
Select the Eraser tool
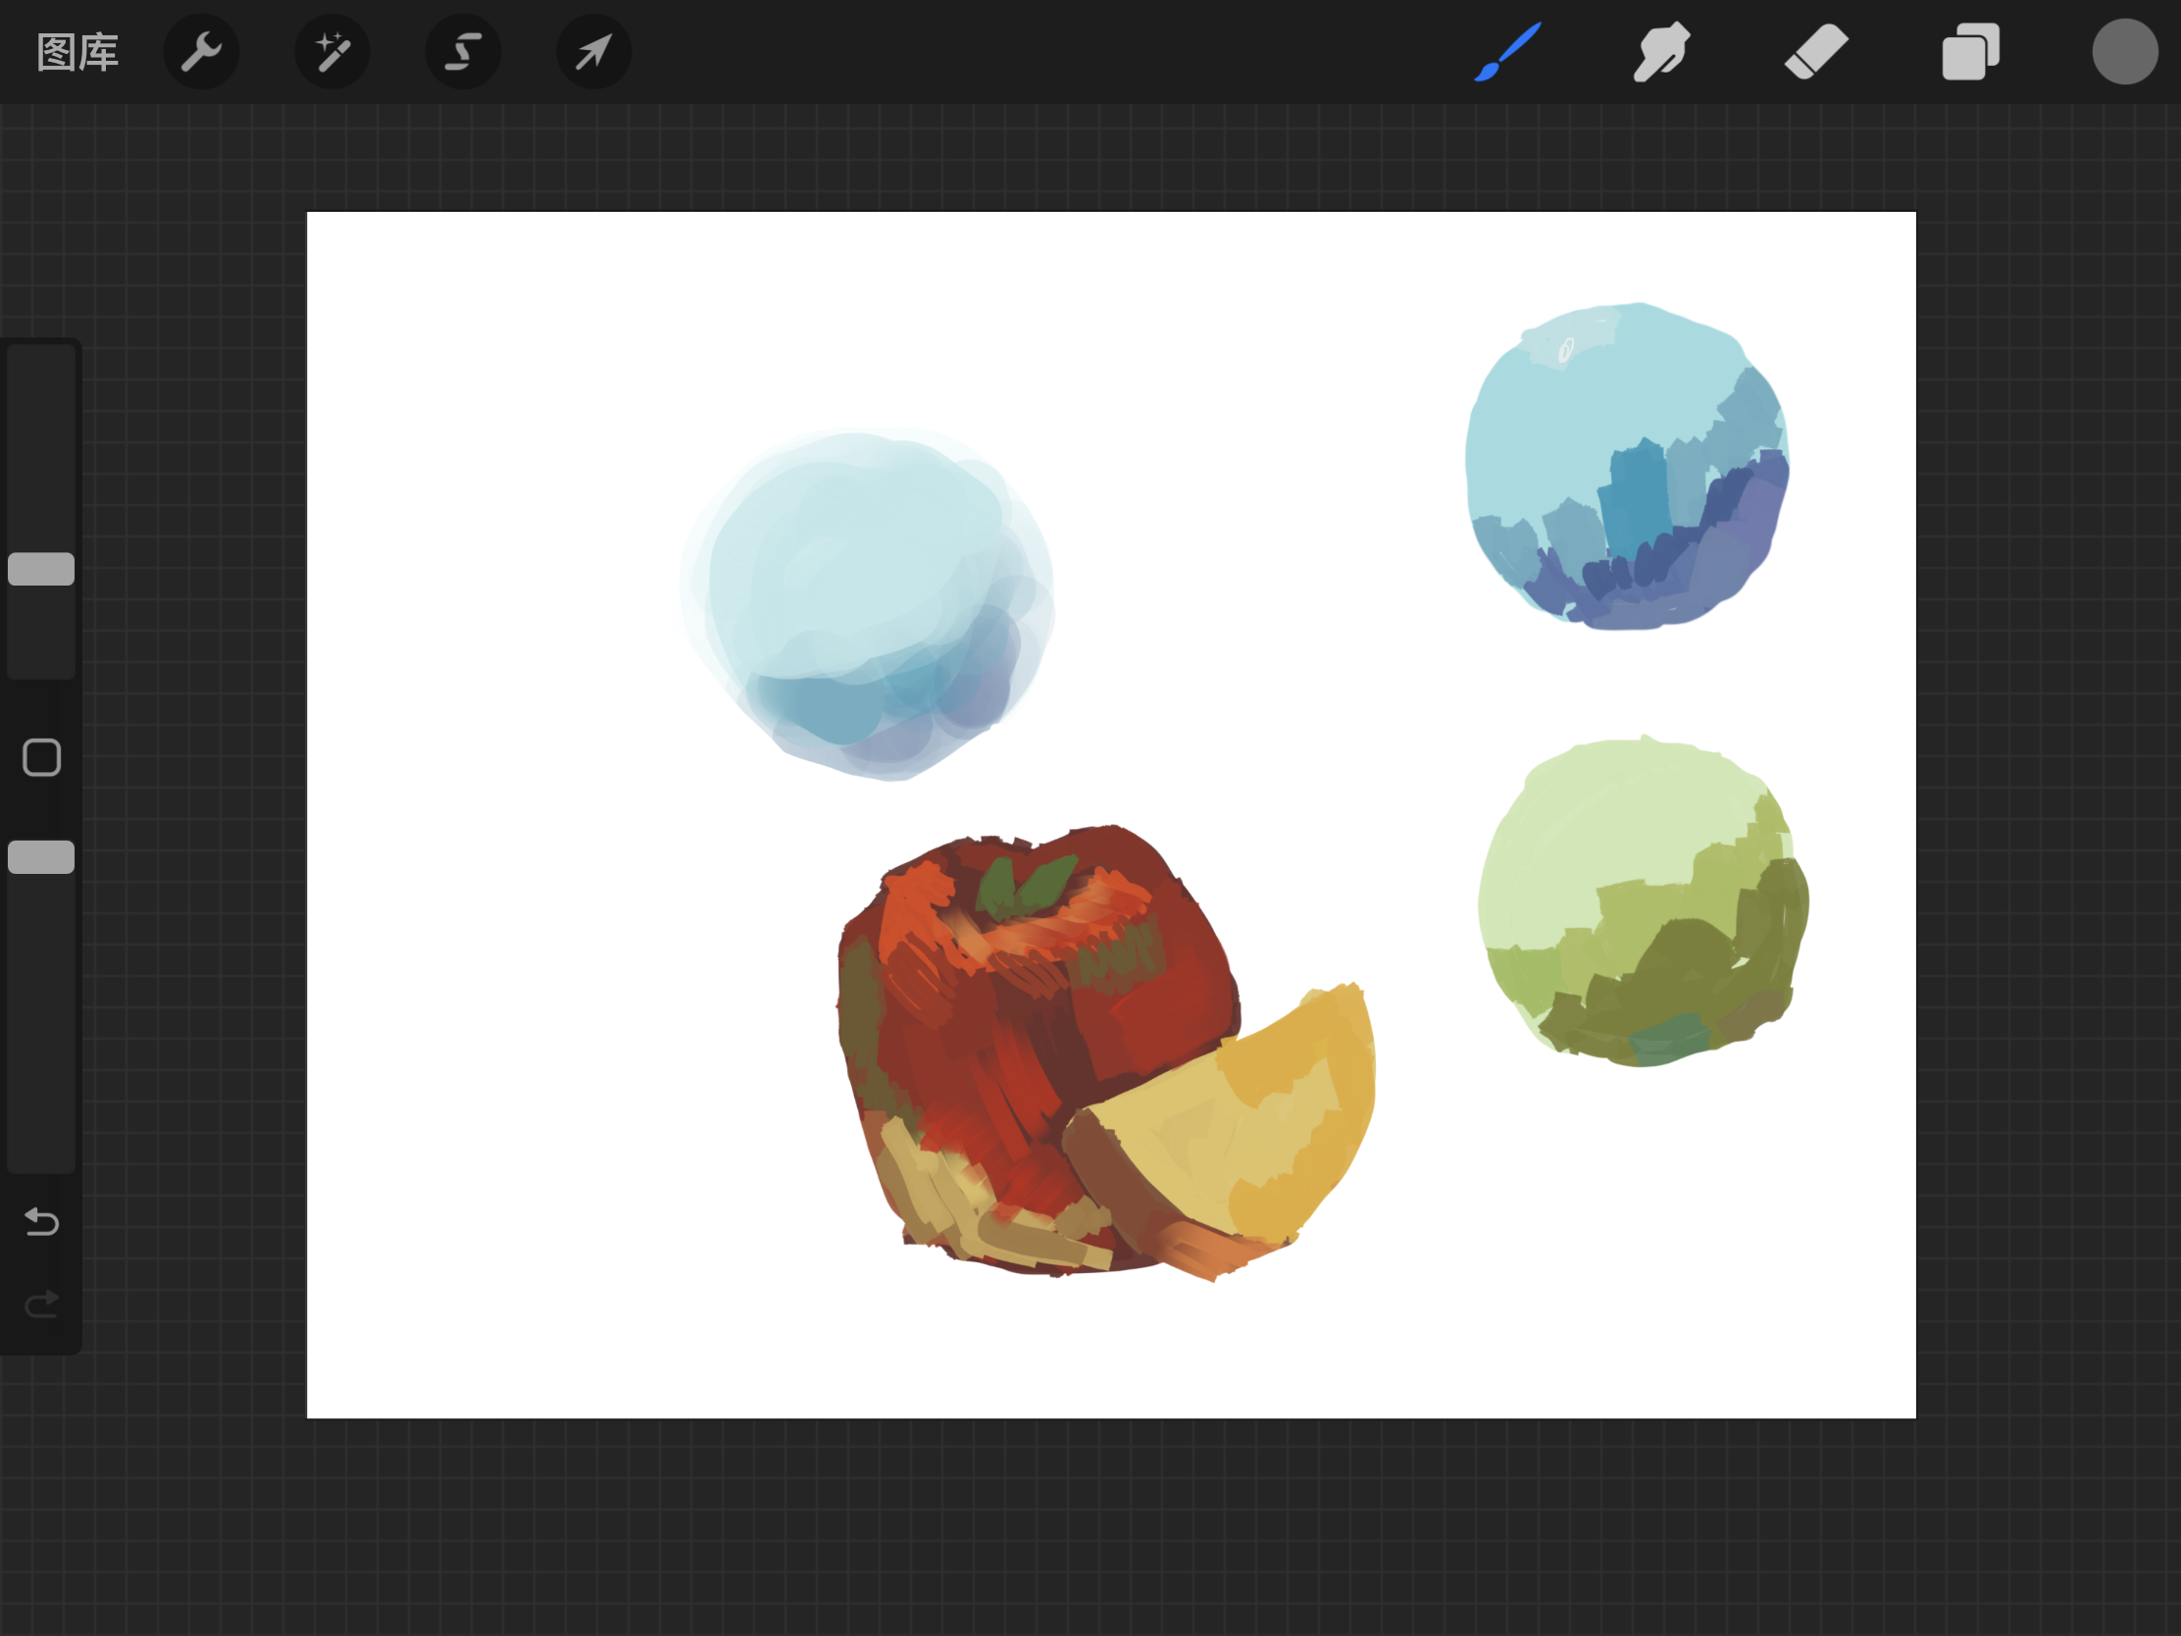pos(1815,52)
